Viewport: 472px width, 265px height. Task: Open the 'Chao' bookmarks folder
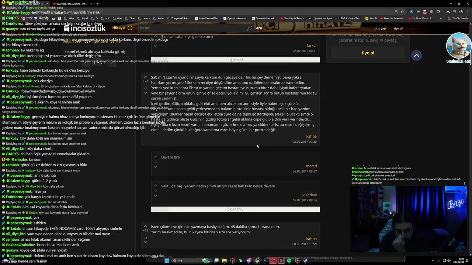(131, 18)
